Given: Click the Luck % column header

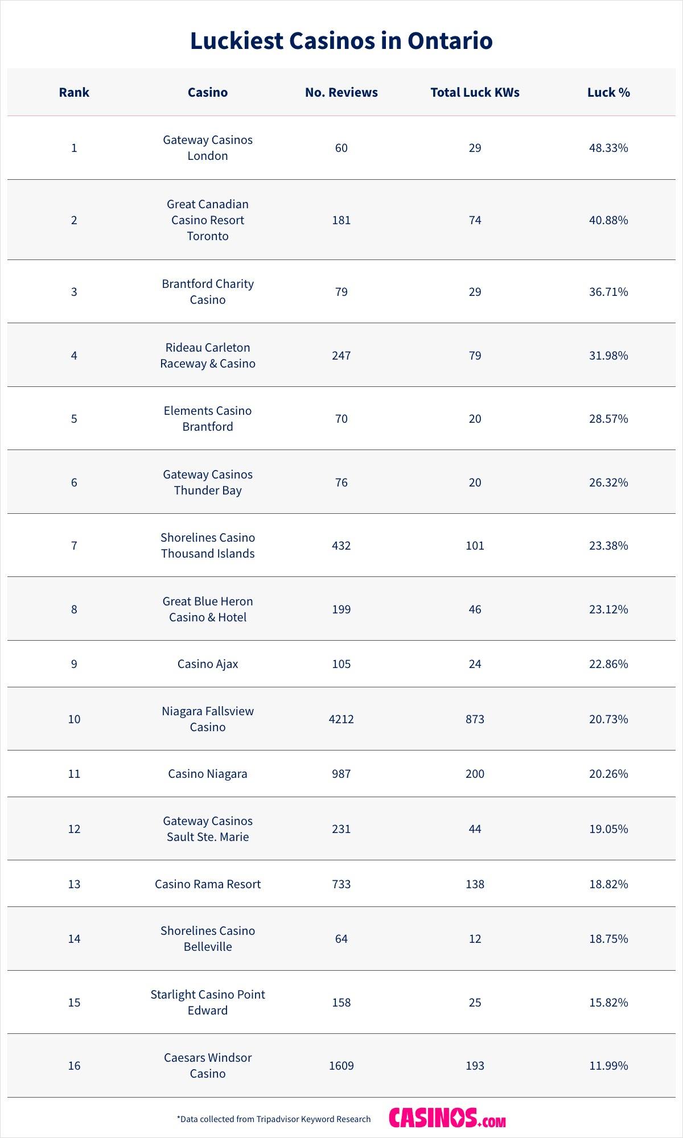Looking at the screenshot, I should 608,92.
